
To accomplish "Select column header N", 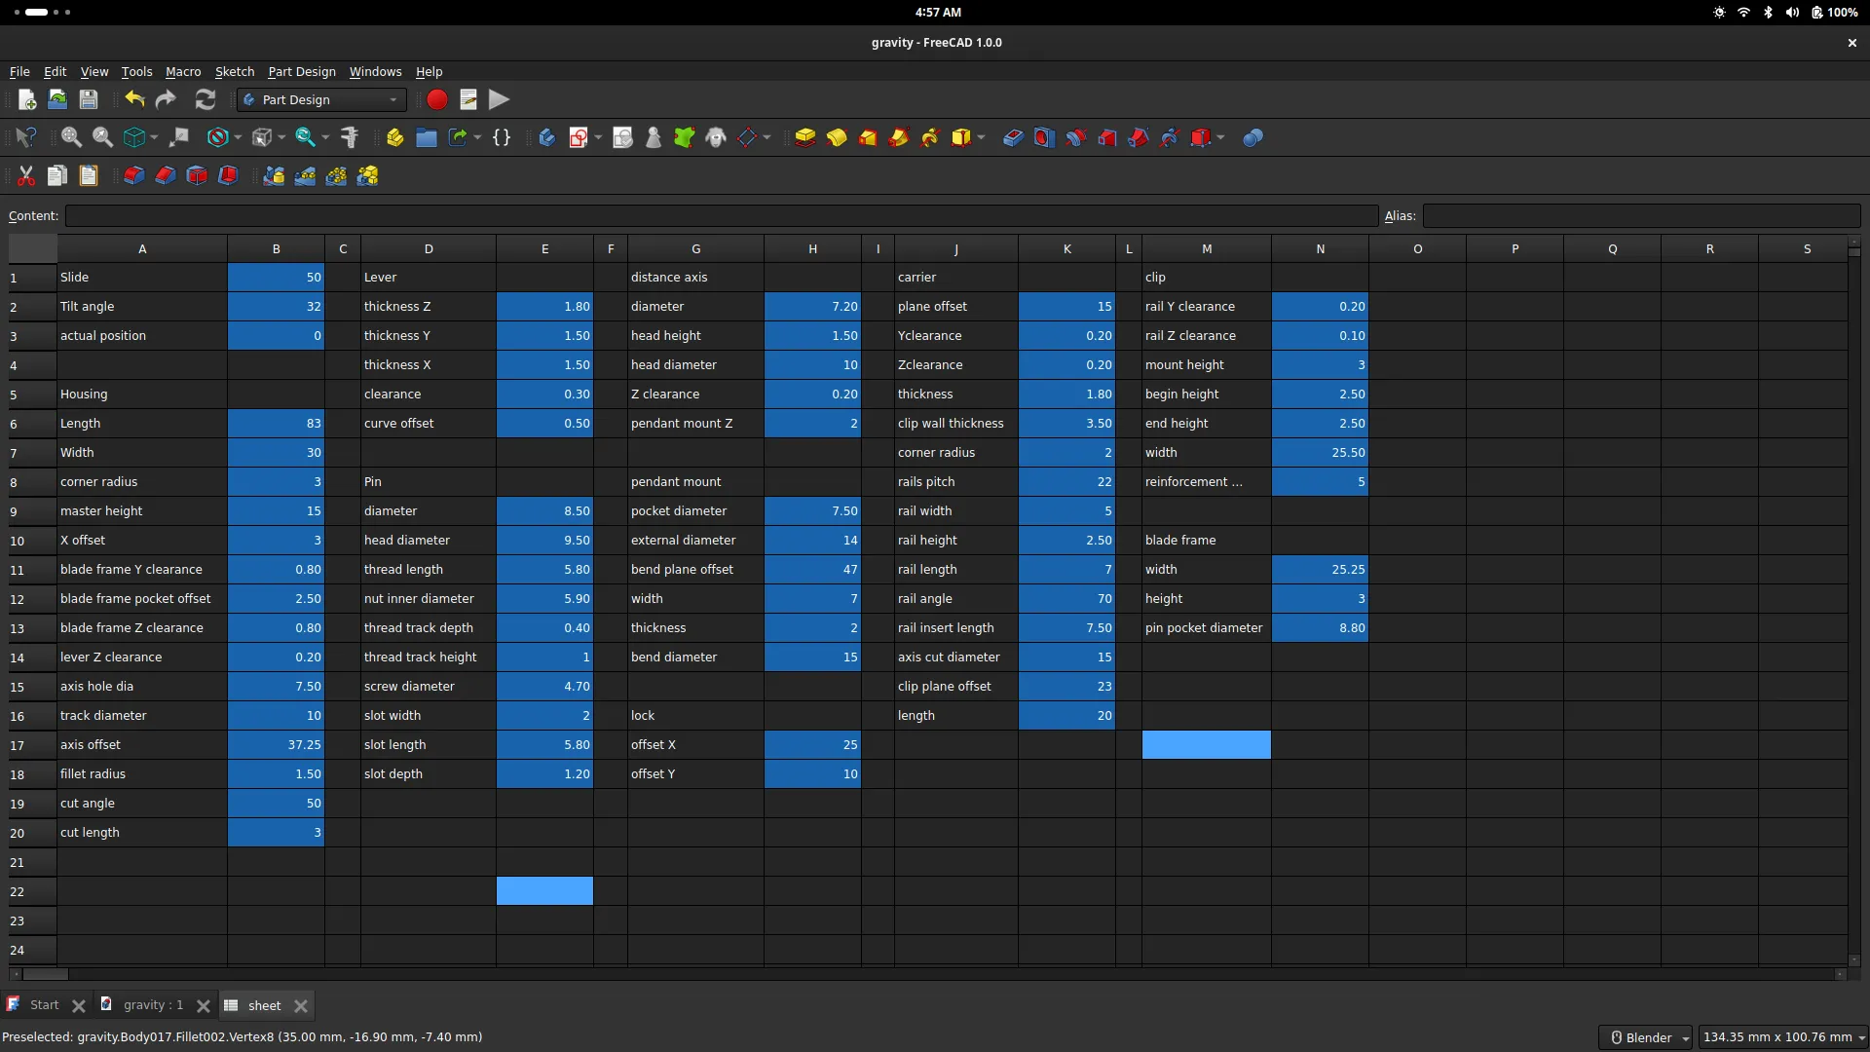I will coord(1321,249).
